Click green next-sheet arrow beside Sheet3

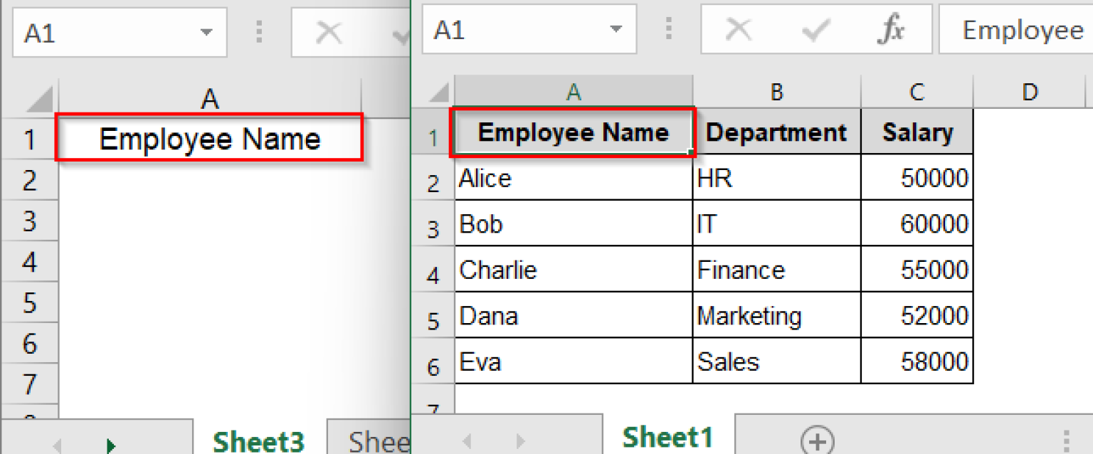pos(110,445)
